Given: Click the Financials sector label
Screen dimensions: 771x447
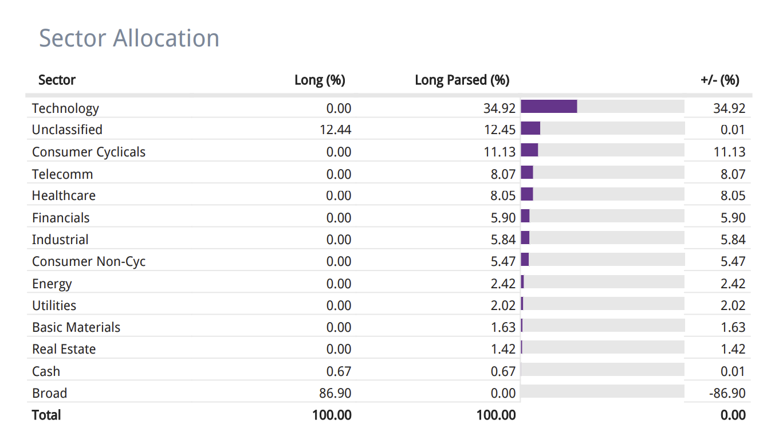Looking at the screenshot, I should tap(61, 218).
